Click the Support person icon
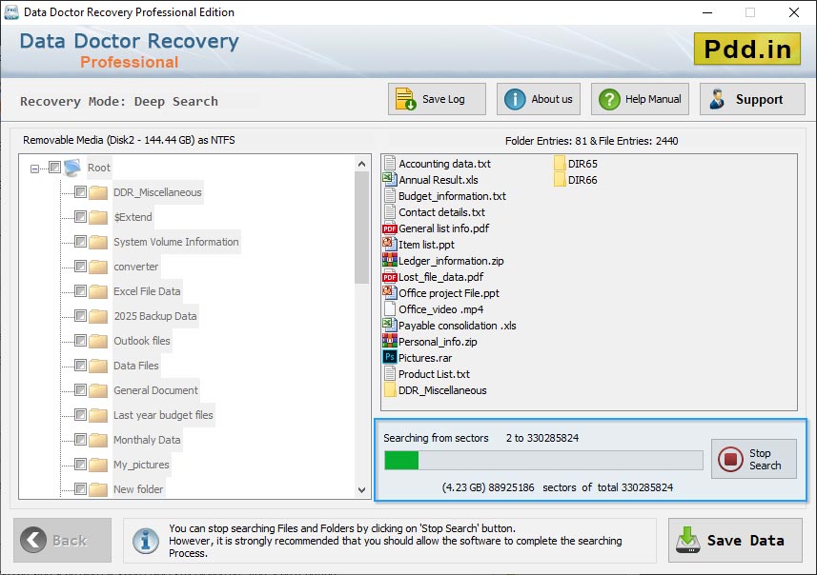This screenshot has width=817, height=575. click(717, 99)
